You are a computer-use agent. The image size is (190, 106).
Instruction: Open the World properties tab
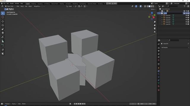[159, 60]
